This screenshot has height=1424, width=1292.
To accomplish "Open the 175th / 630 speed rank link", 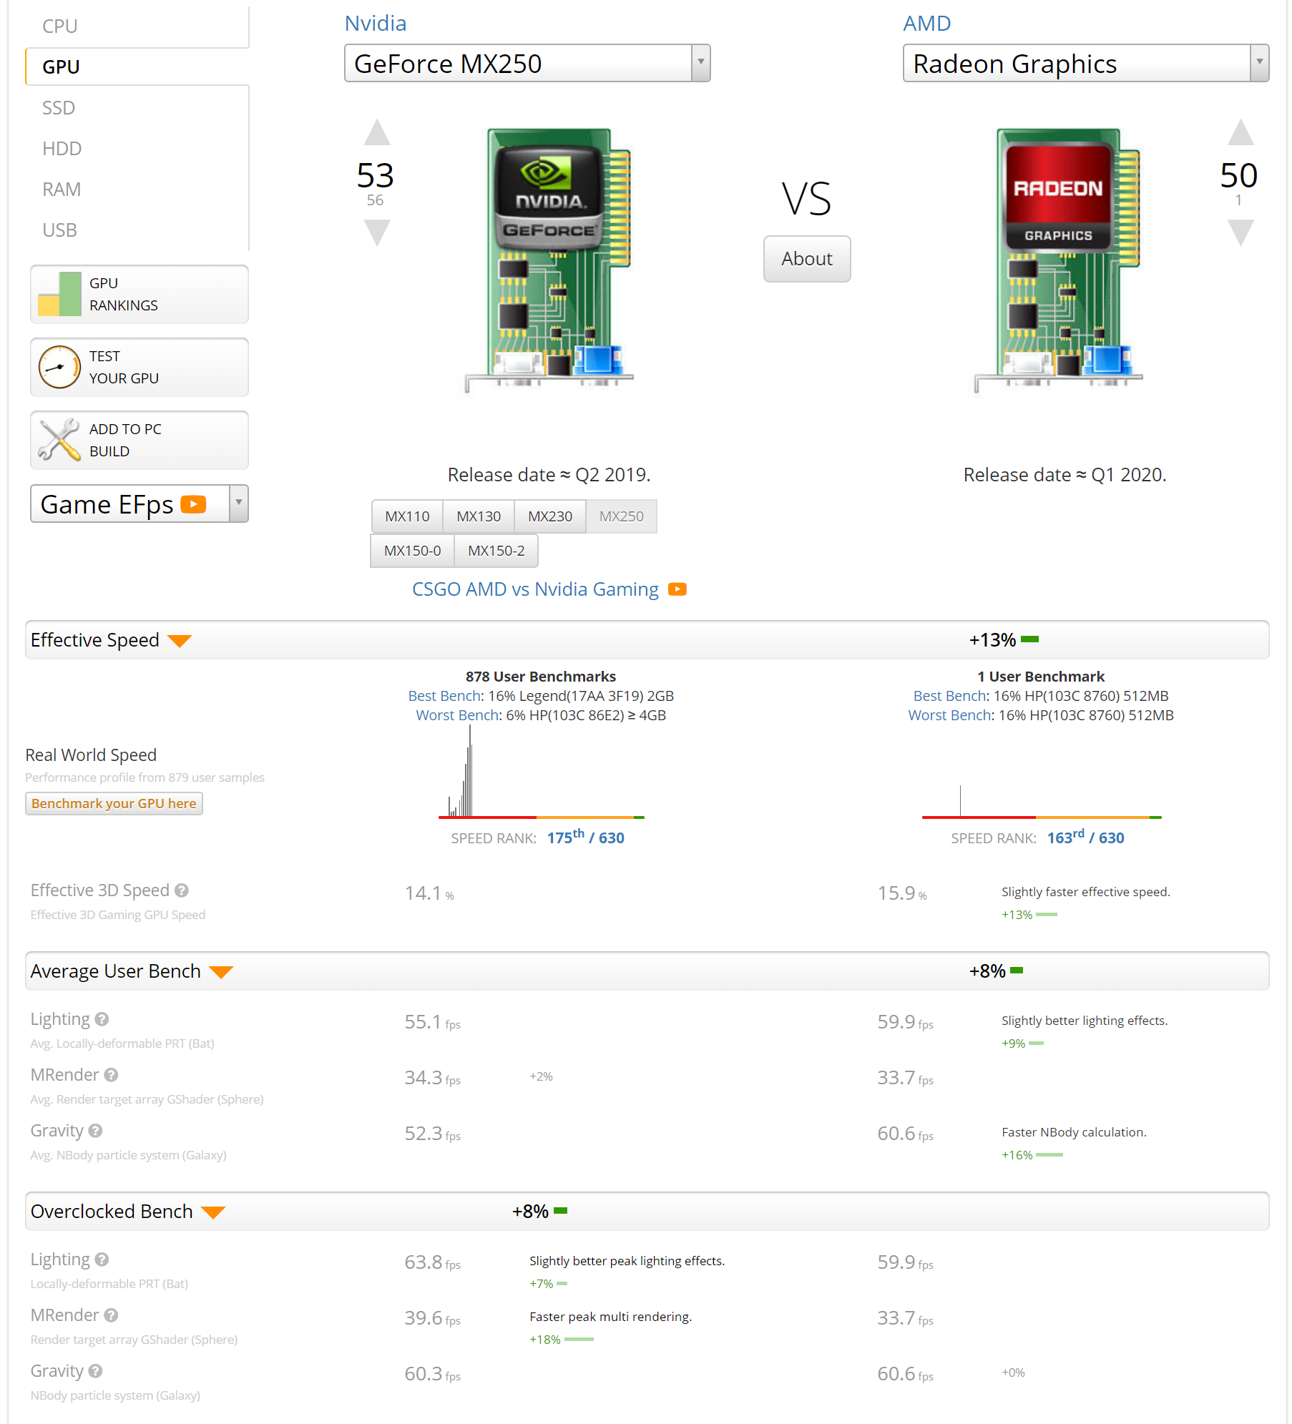I will point(586,838).
